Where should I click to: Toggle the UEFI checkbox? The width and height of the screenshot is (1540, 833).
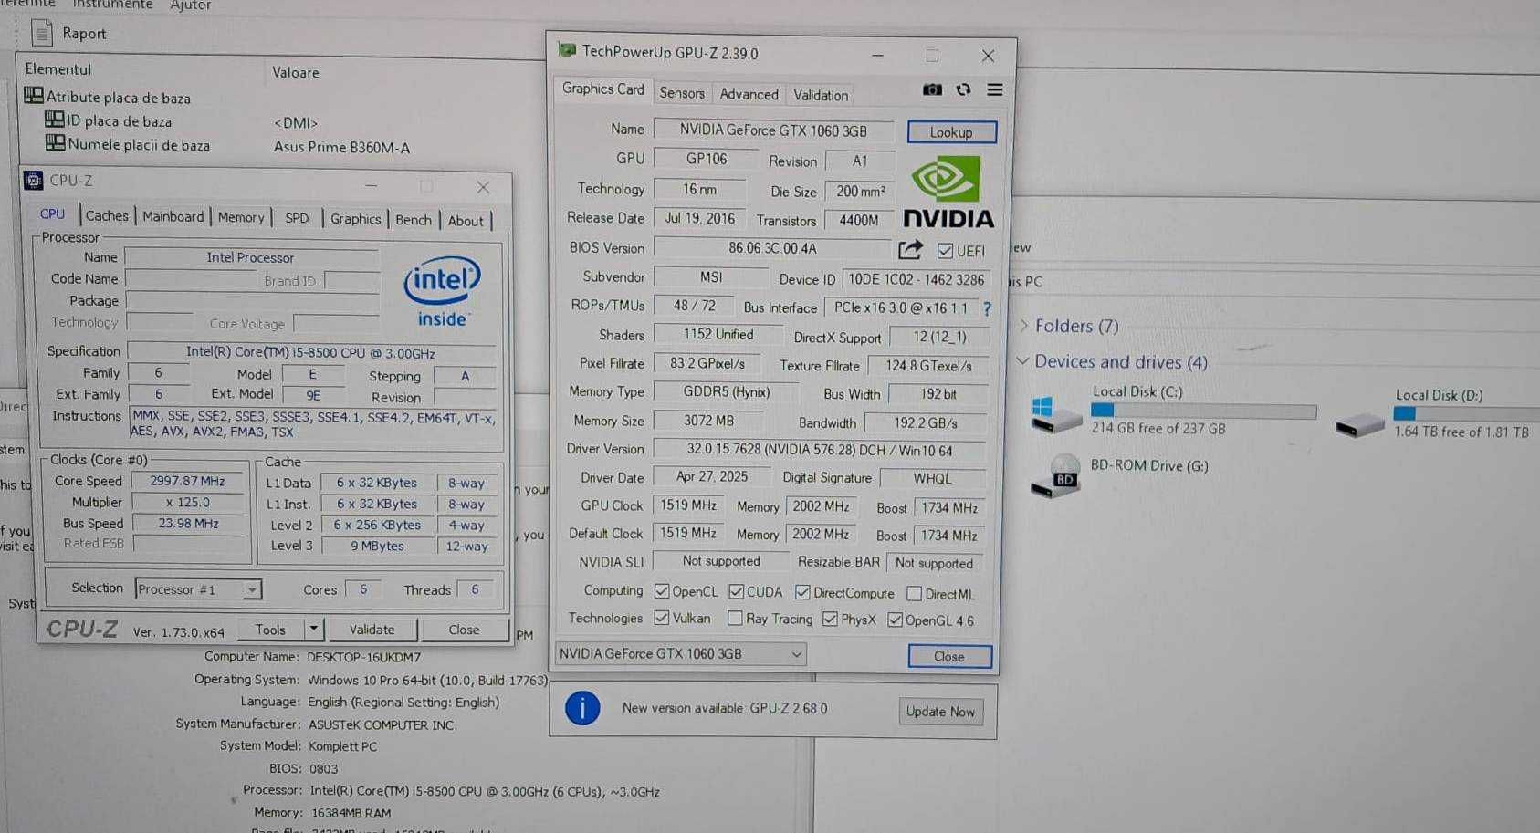946,251
